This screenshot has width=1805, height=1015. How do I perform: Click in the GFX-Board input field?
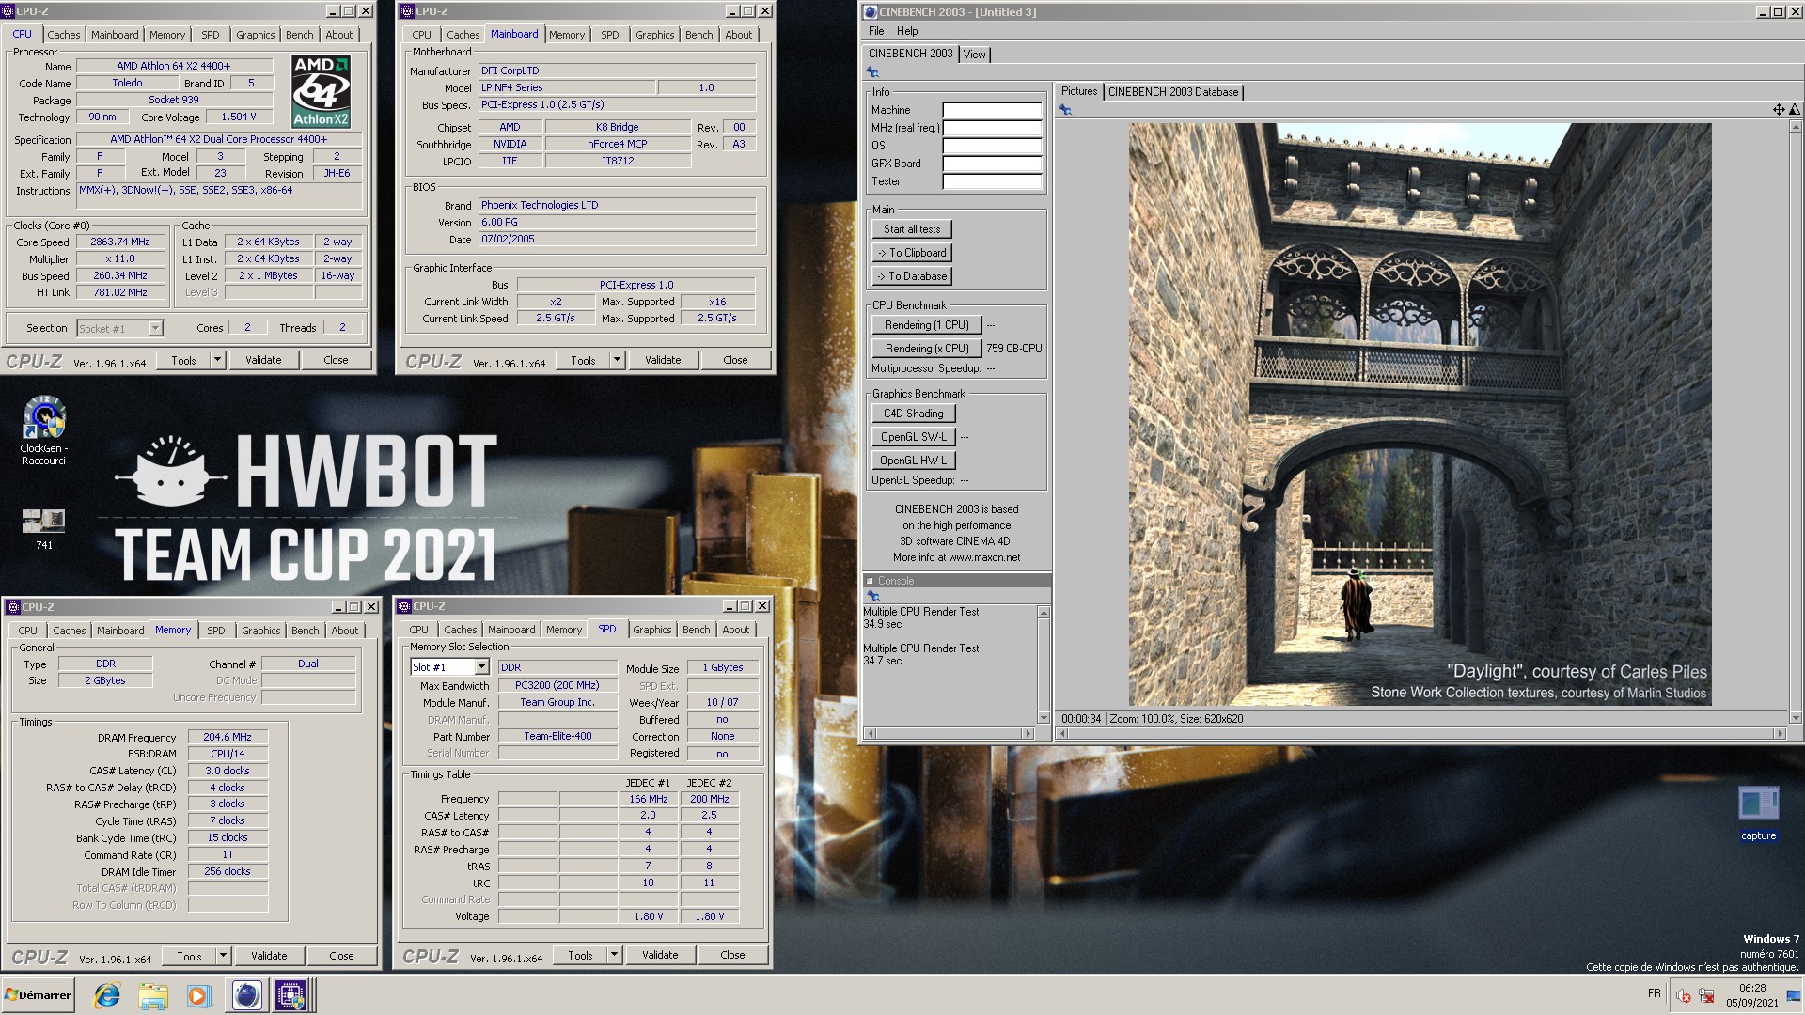pos(992,164)
